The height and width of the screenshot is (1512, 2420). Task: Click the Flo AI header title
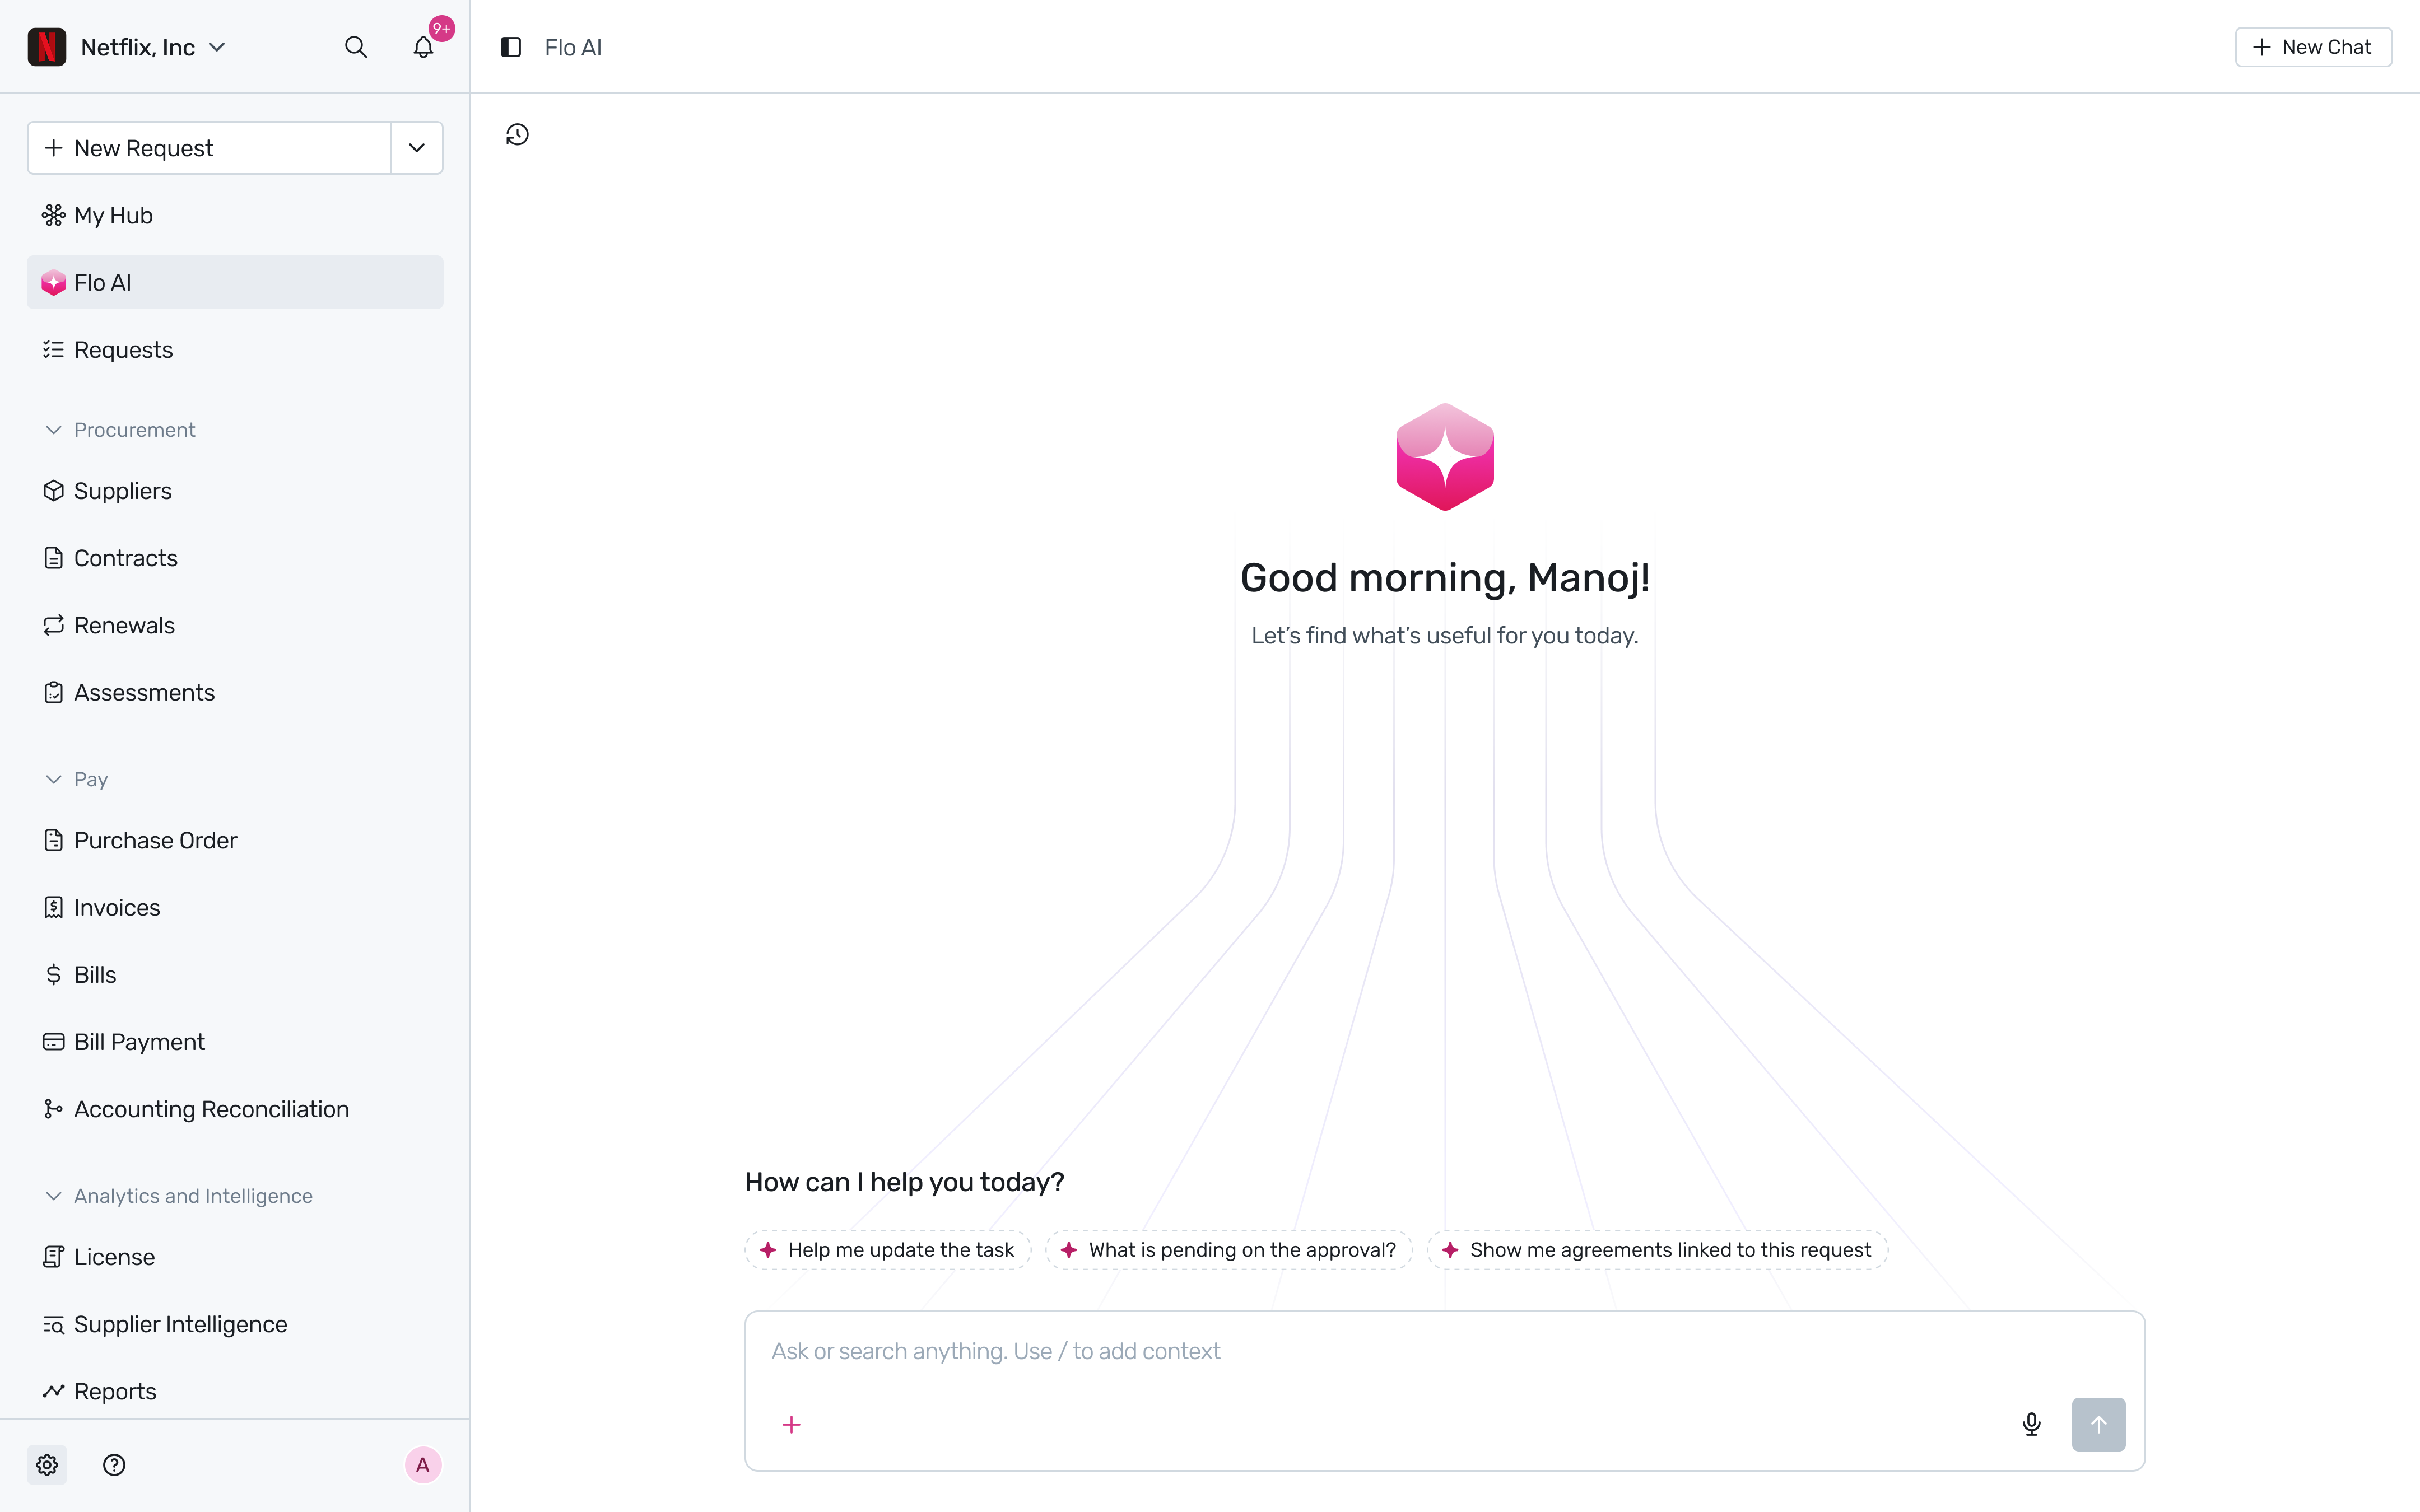(x=573, y=47)
